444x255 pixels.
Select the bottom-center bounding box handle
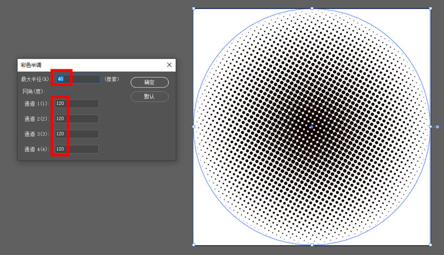point(312,245)
